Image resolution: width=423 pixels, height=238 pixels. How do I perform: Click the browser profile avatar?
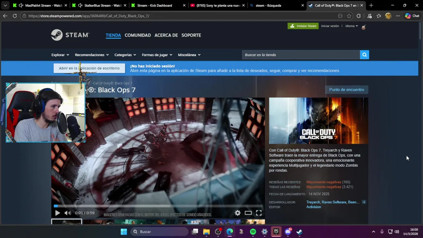pyautogui.click(x=388, y=16)
